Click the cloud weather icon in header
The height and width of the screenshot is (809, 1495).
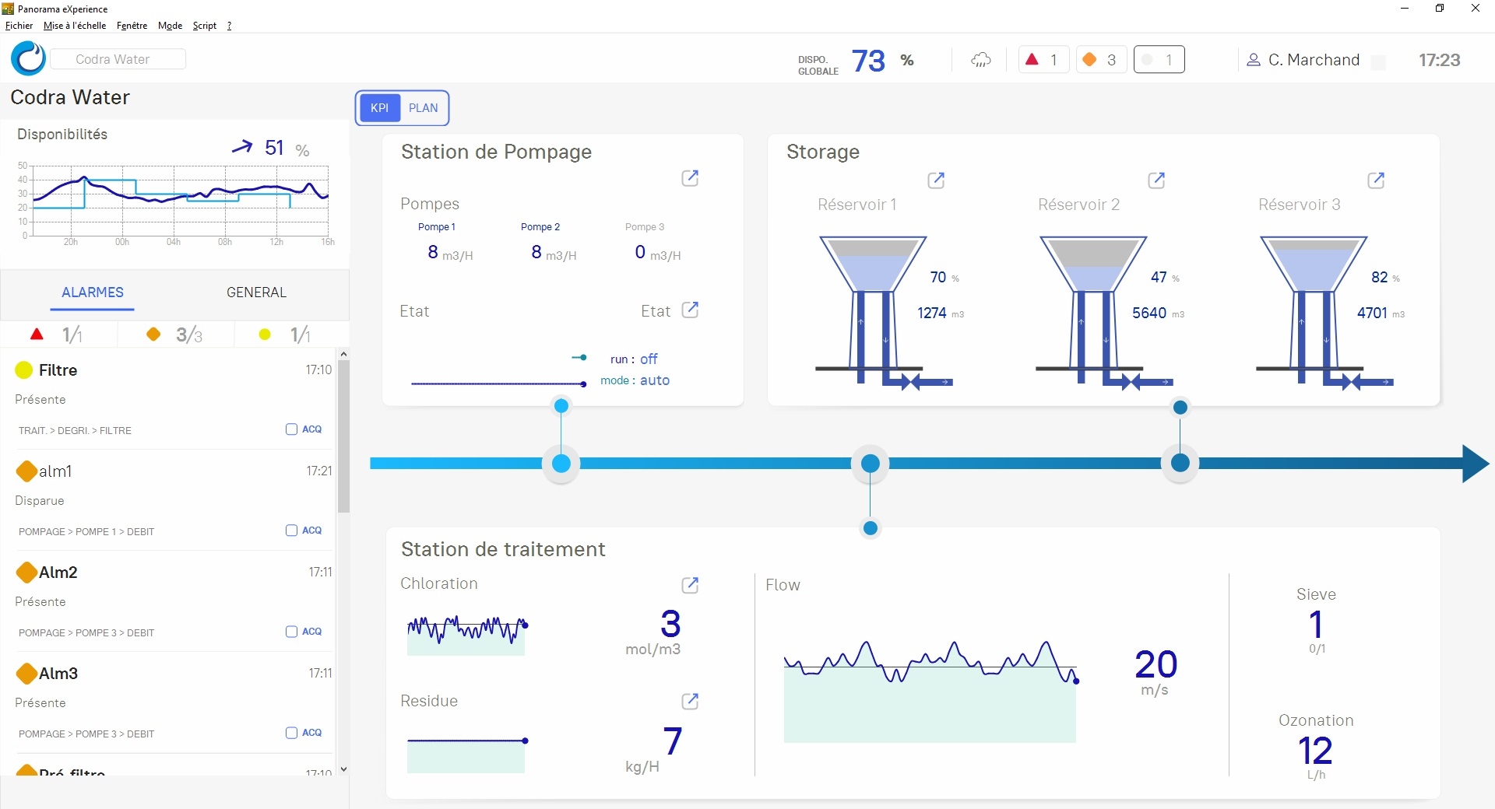981,60
